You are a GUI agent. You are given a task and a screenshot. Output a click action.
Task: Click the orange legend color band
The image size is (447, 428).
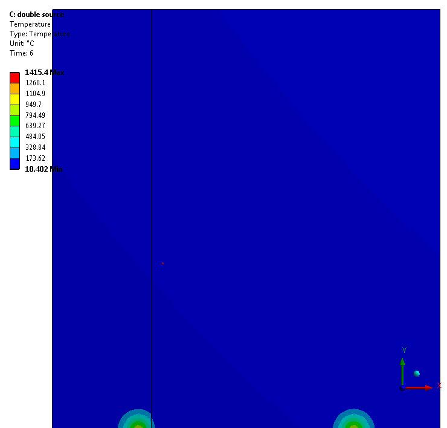[x=14, y=88]
